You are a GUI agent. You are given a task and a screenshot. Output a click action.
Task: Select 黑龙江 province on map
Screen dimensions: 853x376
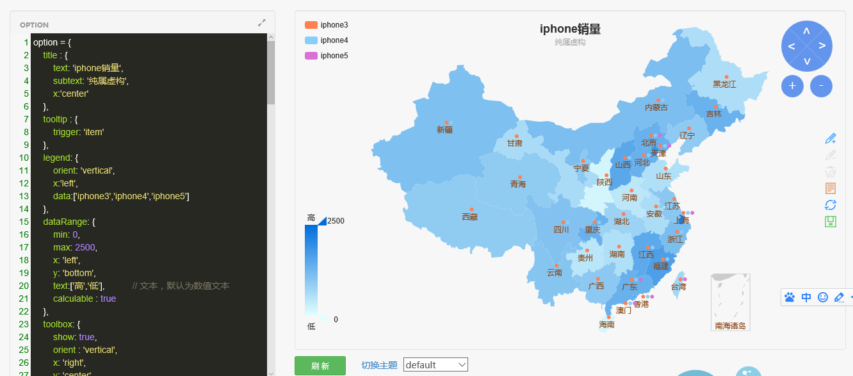[x=724, y=85]
